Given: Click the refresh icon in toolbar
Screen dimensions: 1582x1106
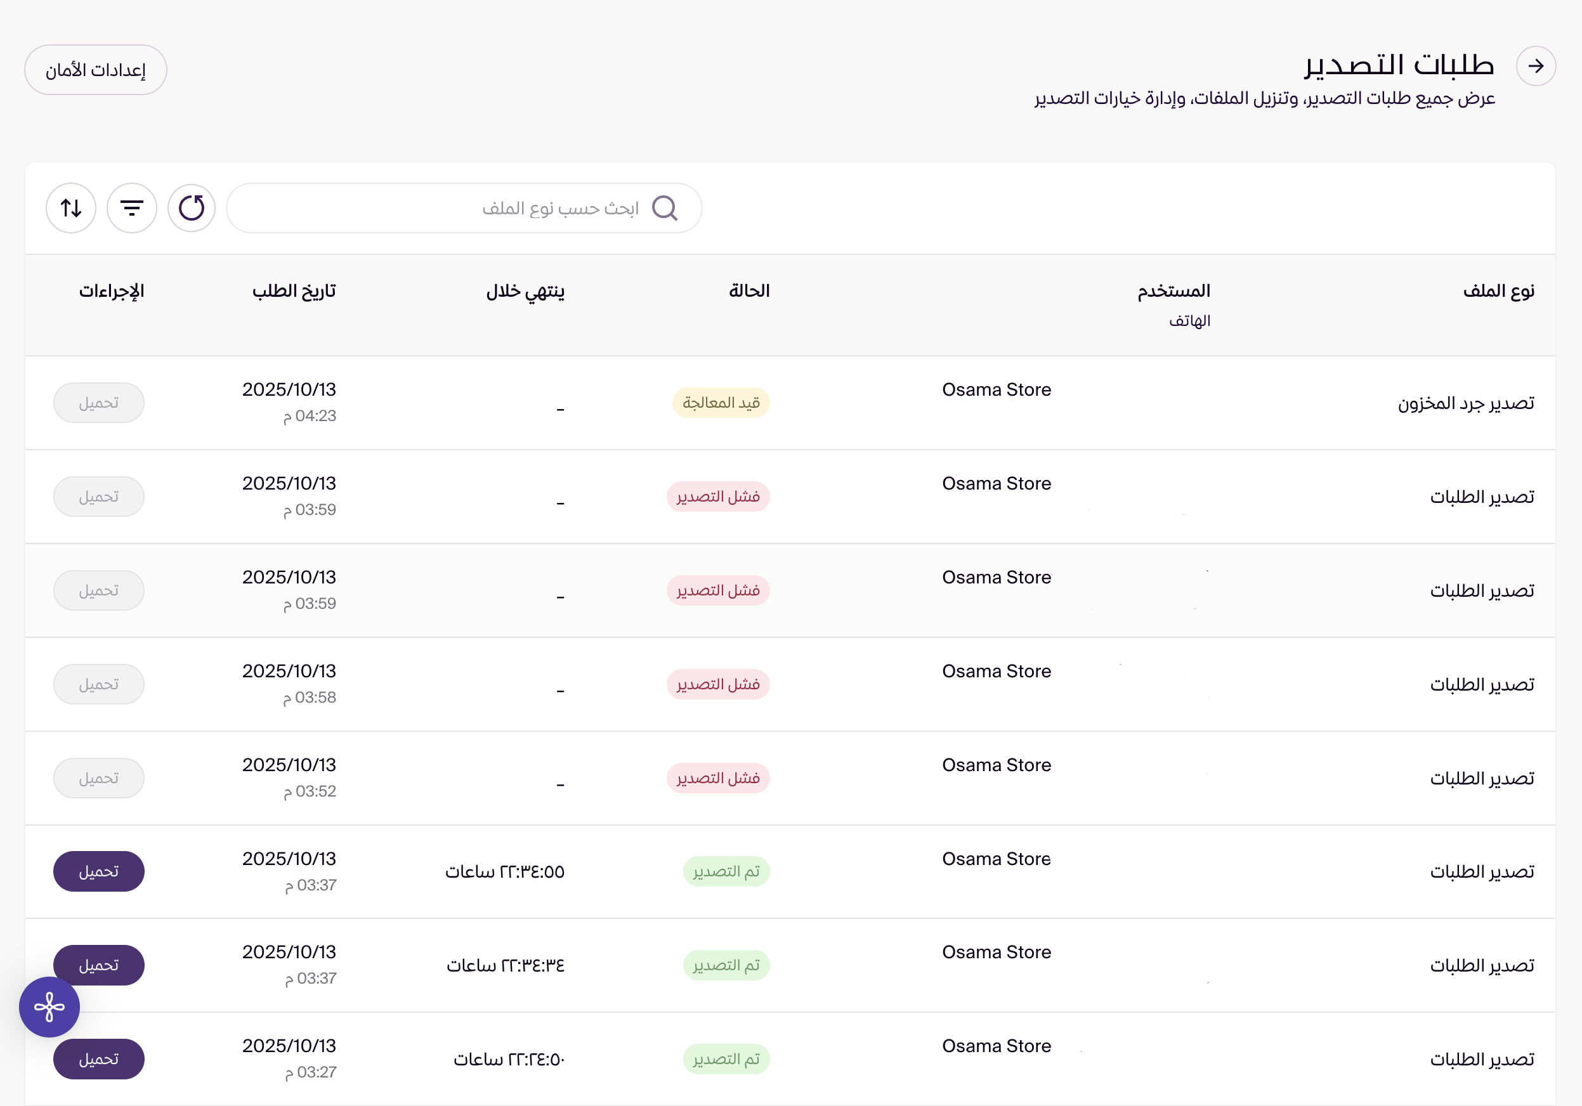Looking at the screenshot, I should tap(192, 207).
